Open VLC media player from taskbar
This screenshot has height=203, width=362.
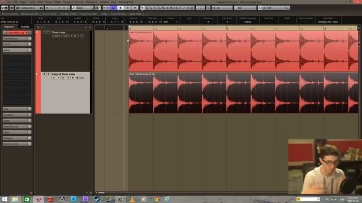click(132, 199)
